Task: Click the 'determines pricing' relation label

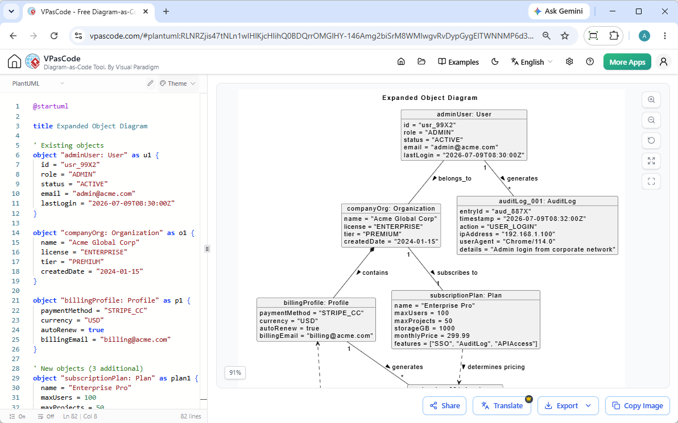Action: pos(496,367)
